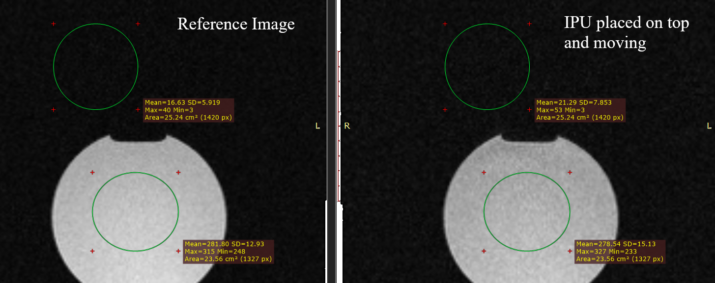The image size is (715, 283).
Task: Click the Mean=21.29 measurement label
Action: pos(580,110)
